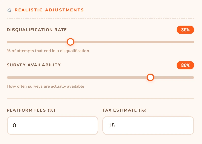Click Survey Availability track left of handle

(76, 77)
